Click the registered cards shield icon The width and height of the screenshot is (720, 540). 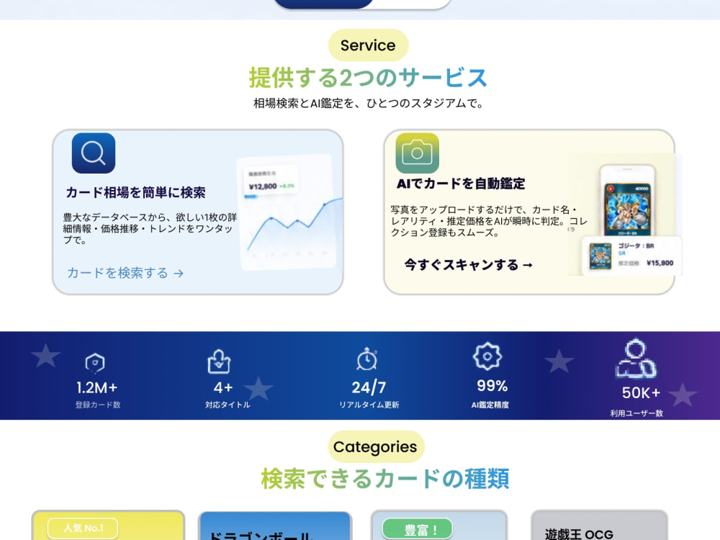pos(95,363)
